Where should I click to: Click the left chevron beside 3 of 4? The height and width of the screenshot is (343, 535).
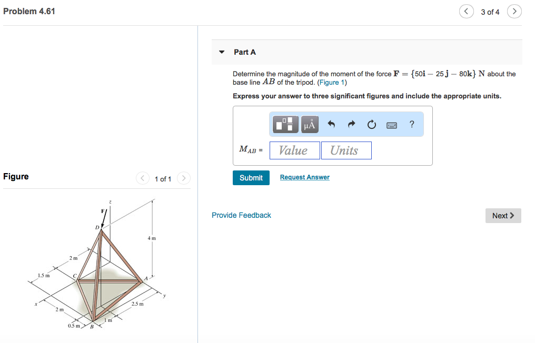point(466,11)
